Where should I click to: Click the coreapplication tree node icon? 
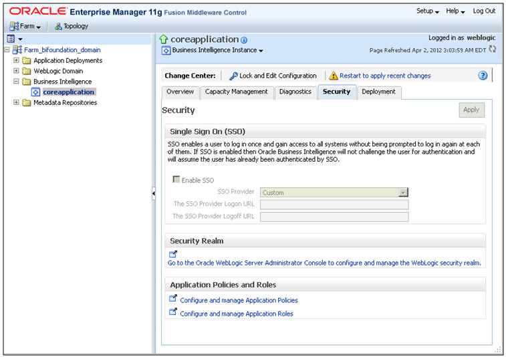tap(35, 92)
